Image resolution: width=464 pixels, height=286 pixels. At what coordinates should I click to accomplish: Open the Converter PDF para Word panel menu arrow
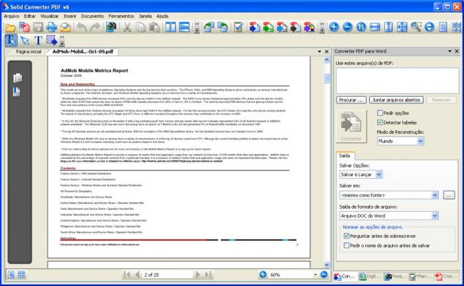[450, 51]
